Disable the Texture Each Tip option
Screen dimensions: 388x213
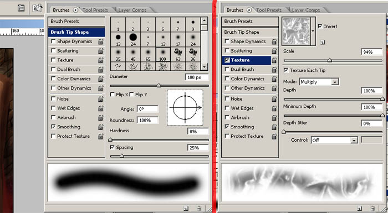(286, 70)
